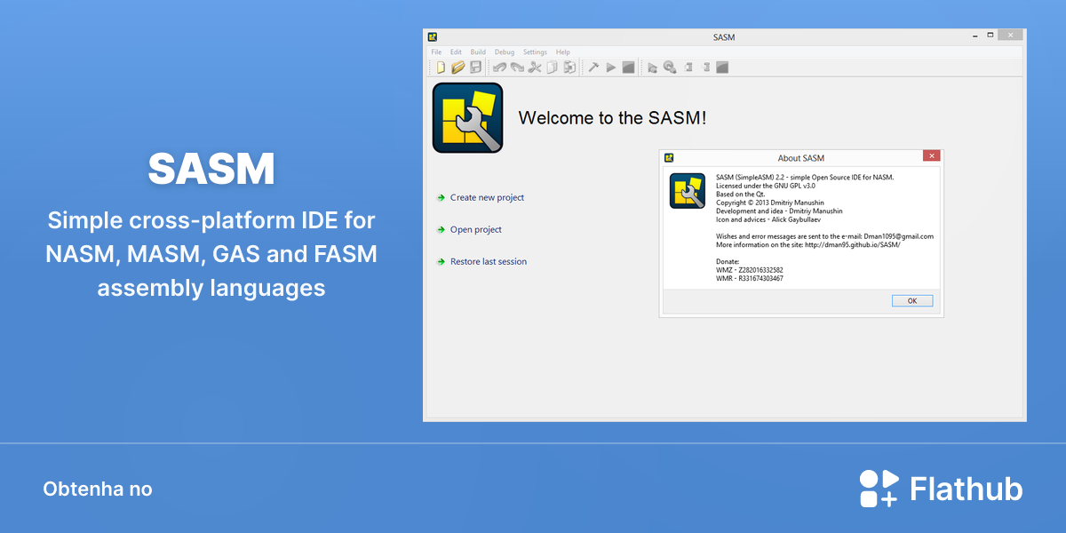This screenshot has width=1066, height=533.
Task: Click the green arrow beside Open project
Action: (441, 230)
